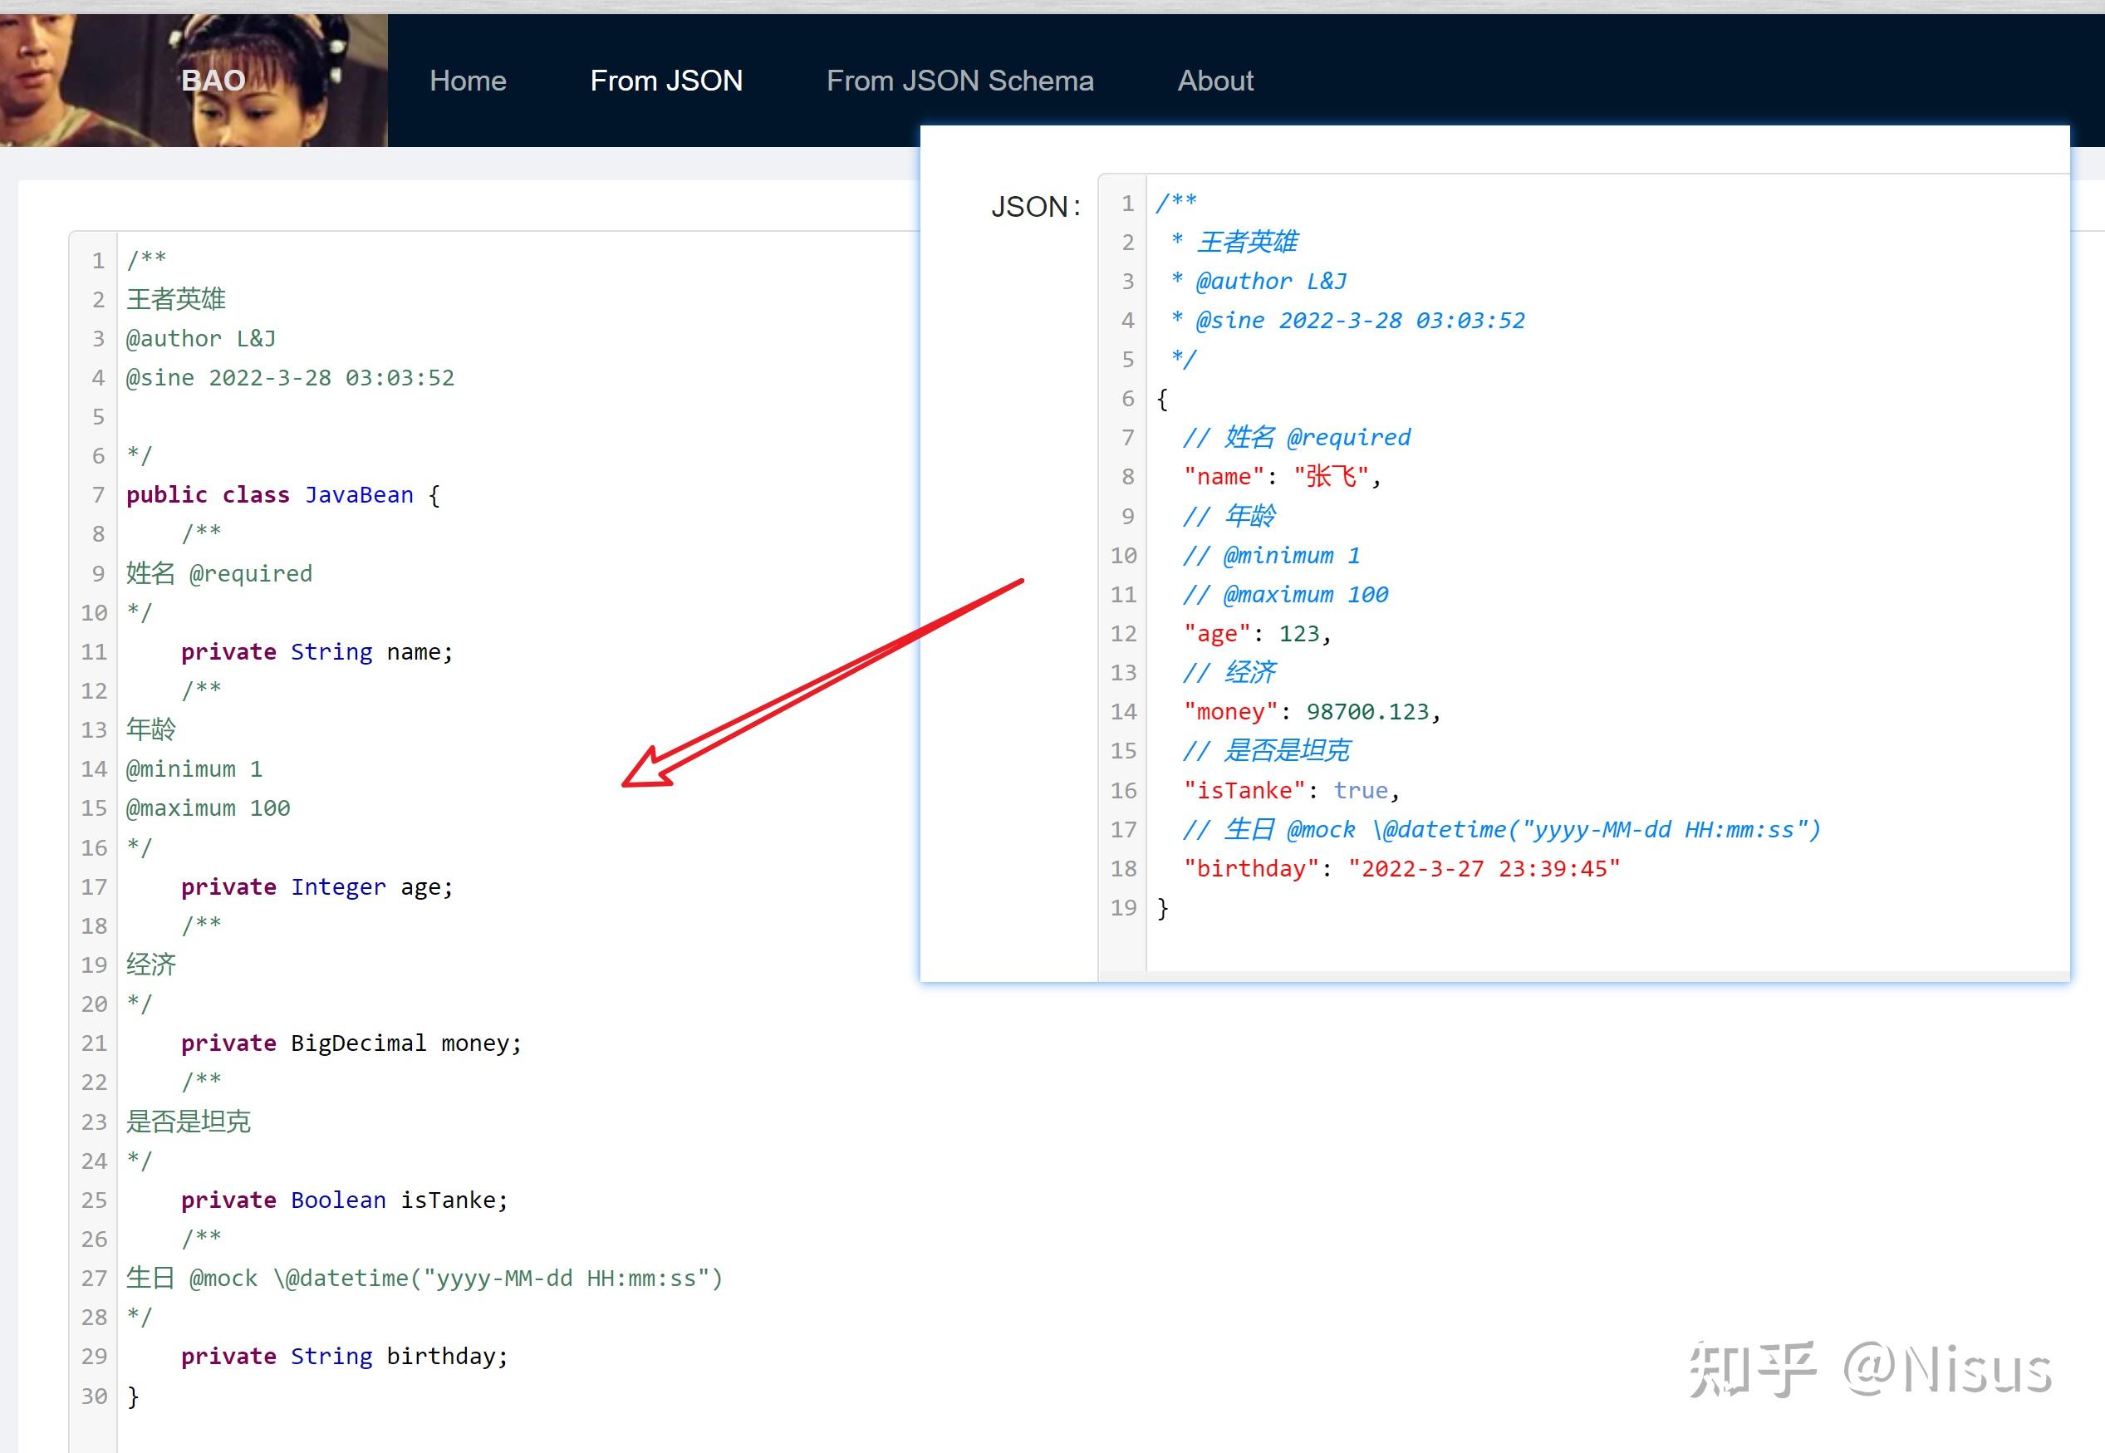Click line number 6 in JSON gutter
The image size is (2105, 1453).
point(1127,399)
